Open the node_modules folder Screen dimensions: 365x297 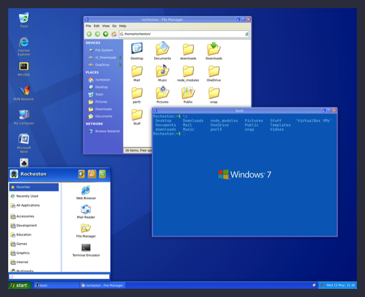pos(188,73)
